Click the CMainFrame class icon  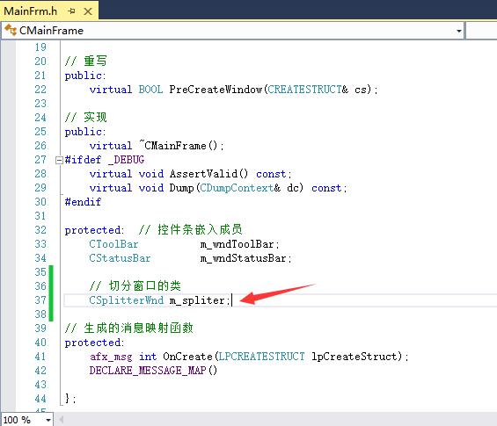point(11,30)
